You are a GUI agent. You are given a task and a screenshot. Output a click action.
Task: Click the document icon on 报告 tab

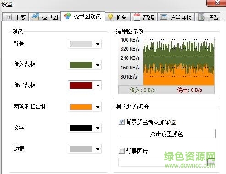[x=201, y=17]
